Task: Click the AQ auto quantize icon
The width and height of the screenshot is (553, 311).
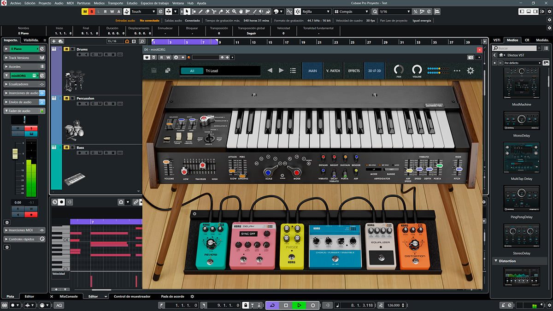Action: coord(59,305)
